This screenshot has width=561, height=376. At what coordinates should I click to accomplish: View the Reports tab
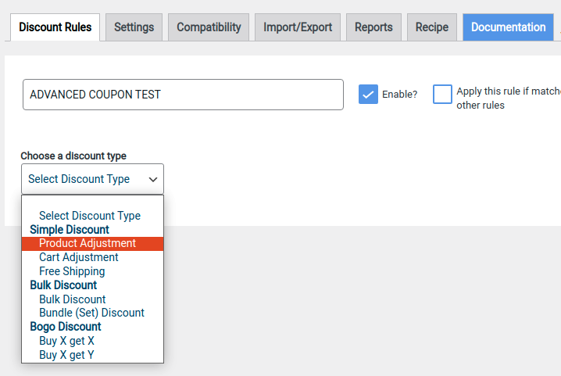point(373,27)
